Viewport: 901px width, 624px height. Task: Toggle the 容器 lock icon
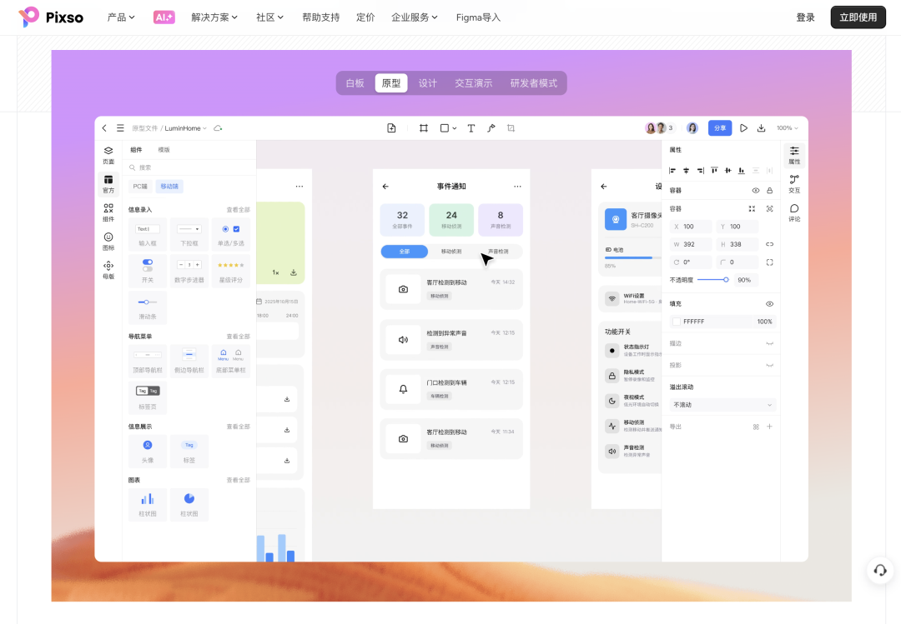(769, 191)
